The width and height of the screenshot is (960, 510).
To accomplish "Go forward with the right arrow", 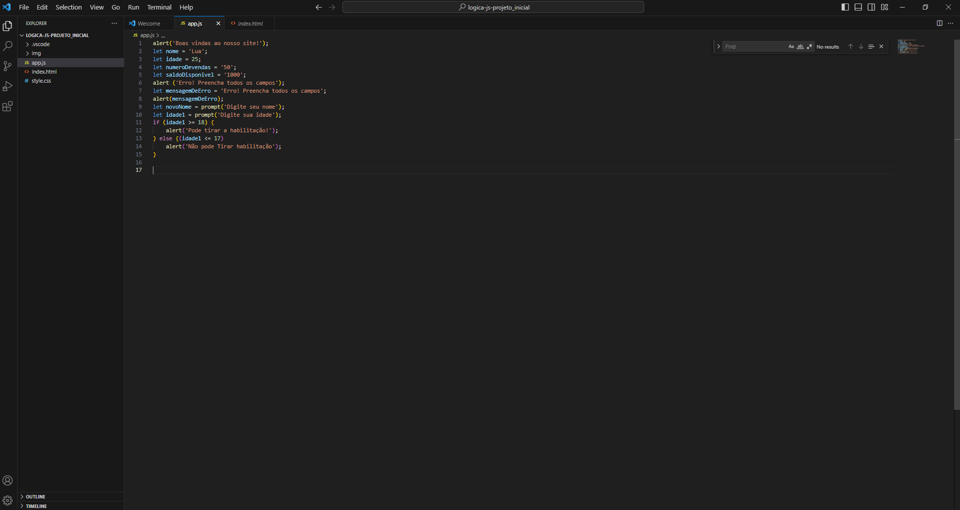I will coord(332,7).
